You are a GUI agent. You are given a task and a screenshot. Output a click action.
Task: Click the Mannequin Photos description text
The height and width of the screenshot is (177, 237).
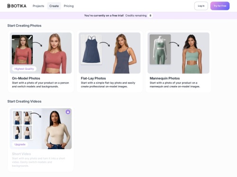tap(175, 84)
